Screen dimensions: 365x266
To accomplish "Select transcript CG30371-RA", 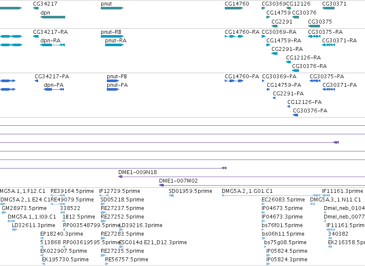I will (x=339, y=40).
